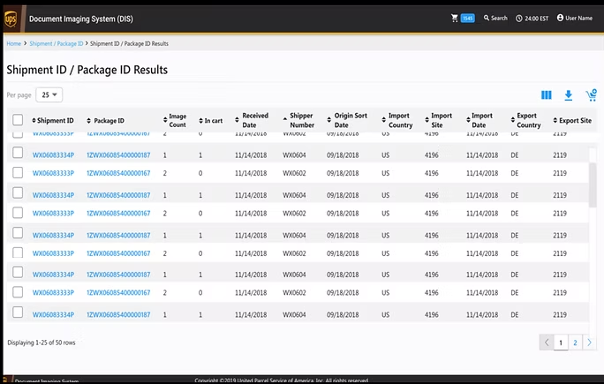This screenshot has width=604, height=384.
Task: Expand the Per page 25 dropdown
Action: click(x=49, y=94)
